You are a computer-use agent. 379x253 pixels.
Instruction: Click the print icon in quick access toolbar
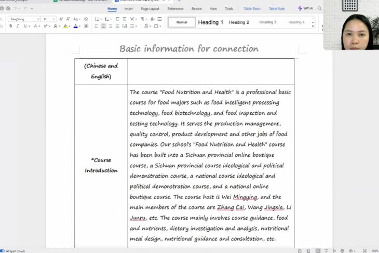(x=2, y=8)
